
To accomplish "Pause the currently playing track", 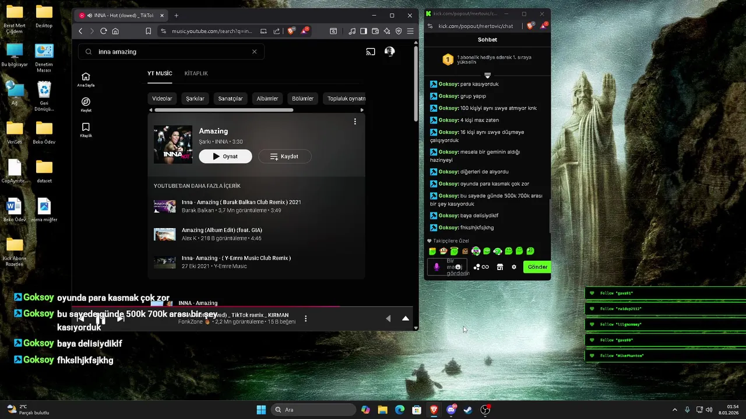I will point(100,319).
